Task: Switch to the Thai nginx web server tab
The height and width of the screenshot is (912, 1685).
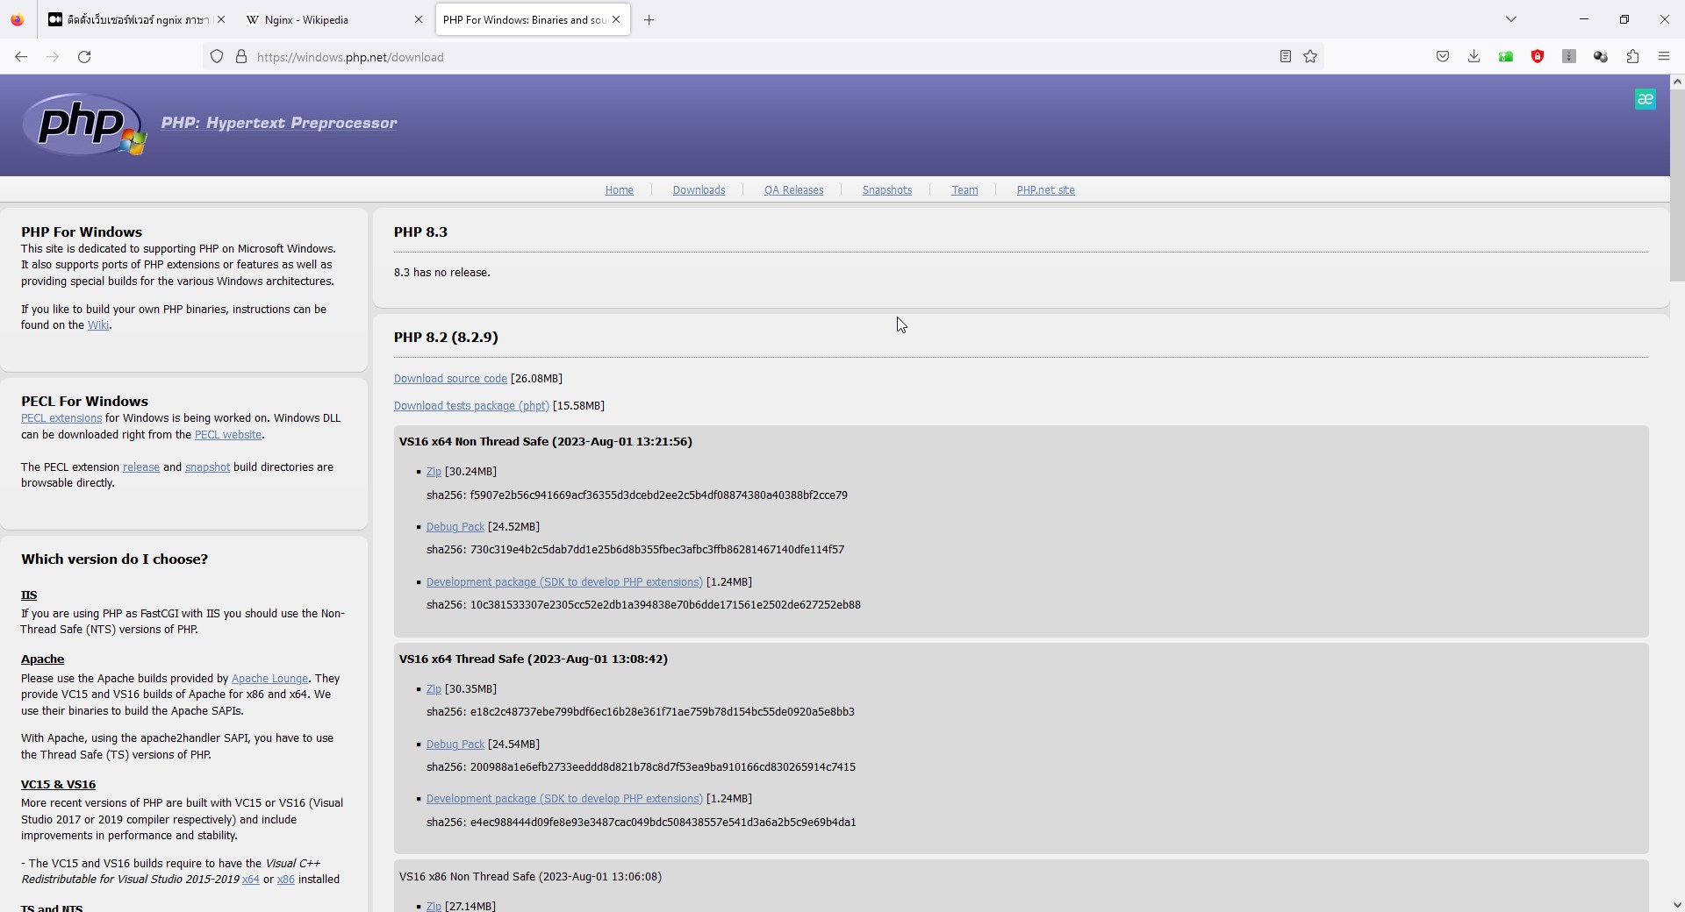Action: click(x=136, y=19)
